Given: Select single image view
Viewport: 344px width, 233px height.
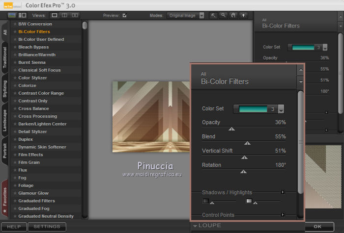Looking at the screenshot, I should (55, 15).
